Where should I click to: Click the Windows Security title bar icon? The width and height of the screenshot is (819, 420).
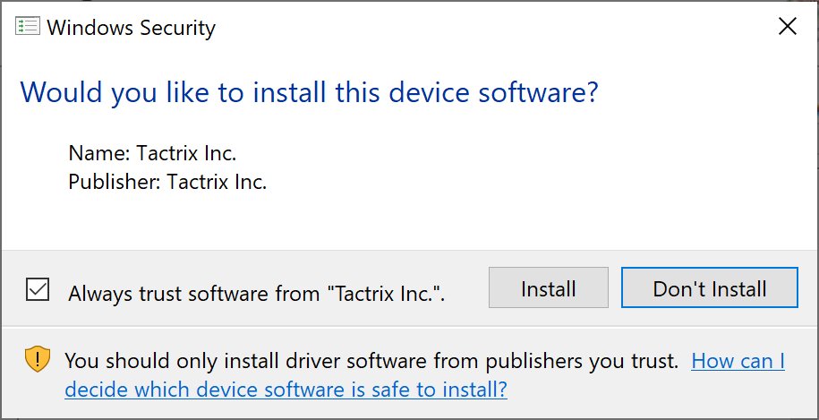(27, 27)
